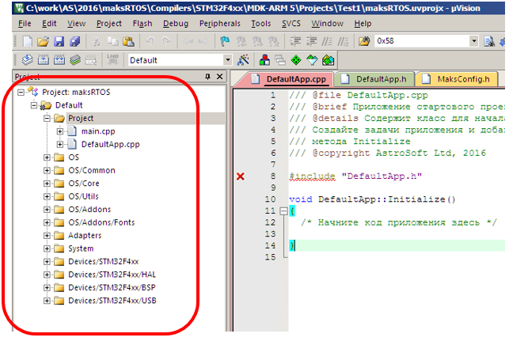This screenshot has width=509, height=345.
Task: Open the Peripherals menu
Action: point(220,24)
